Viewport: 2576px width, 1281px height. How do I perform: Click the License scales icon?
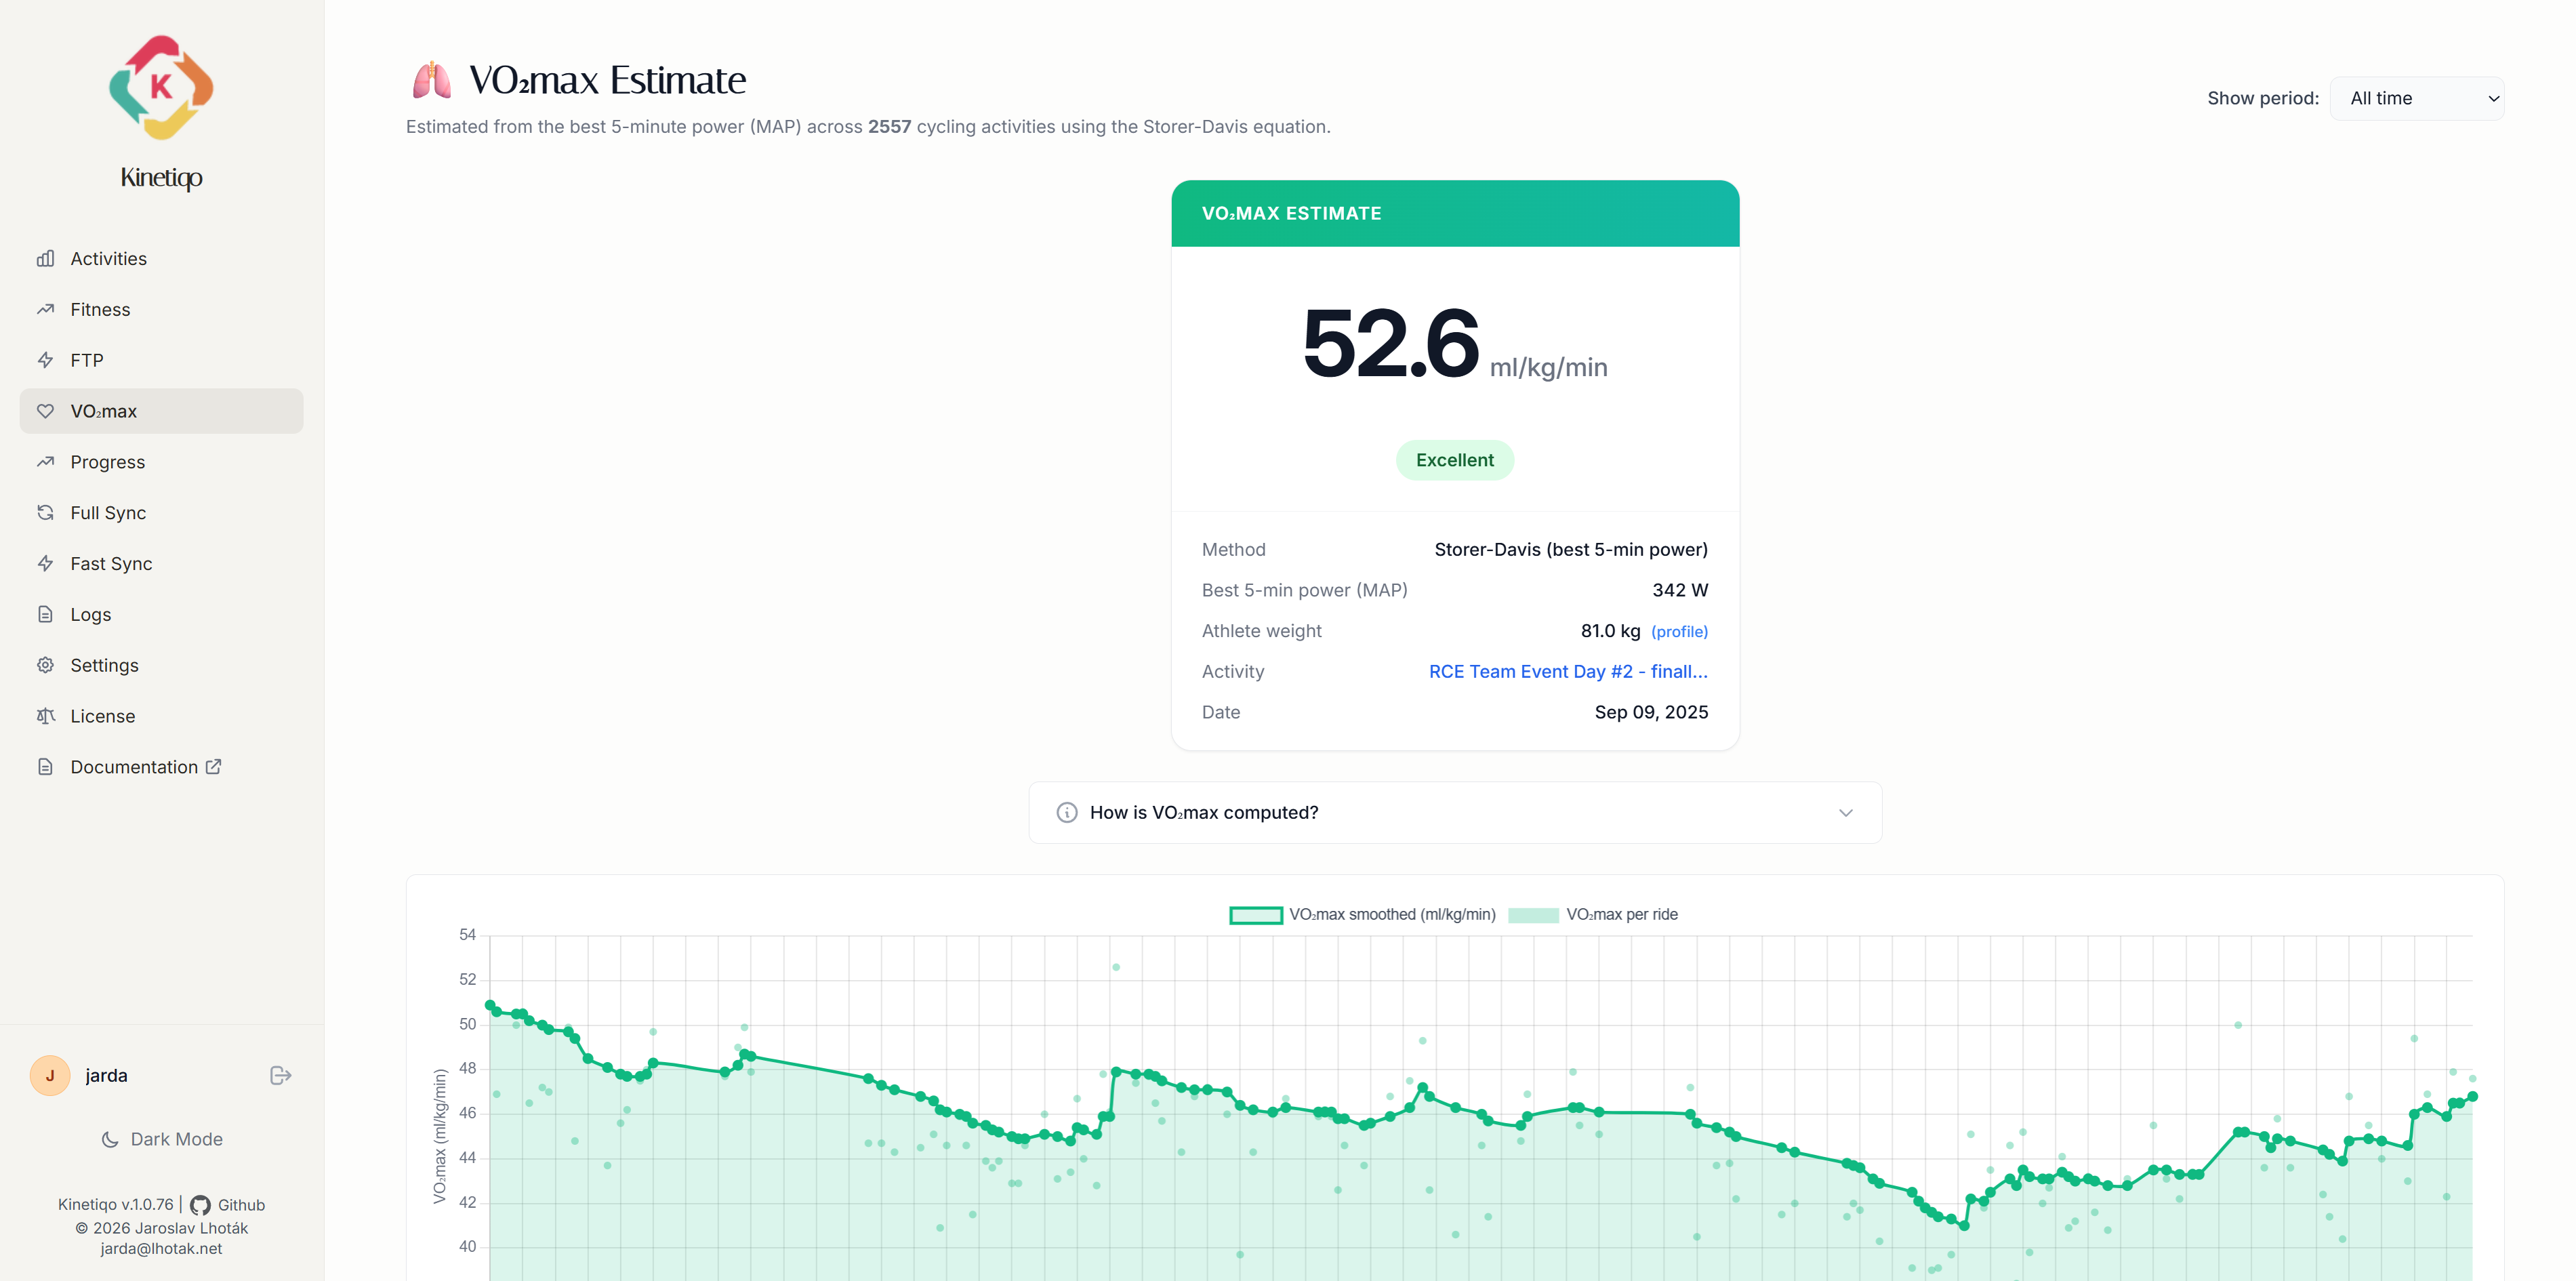[x=45, y=716]
